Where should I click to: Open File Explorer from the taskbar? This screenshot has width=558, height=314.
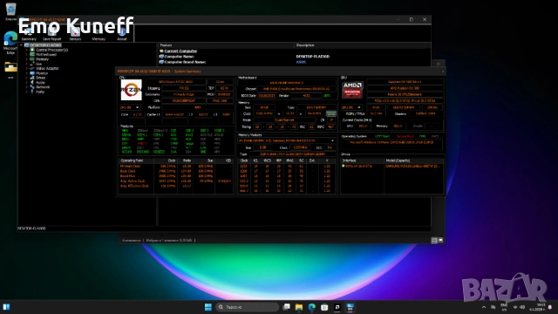pyautogui.click(x=299, y=307)
